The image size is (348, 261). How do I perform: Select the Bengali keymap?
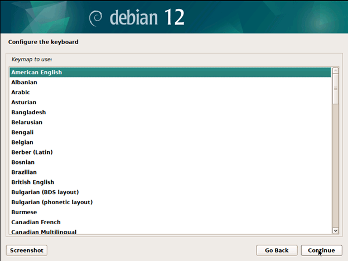point(170,132)
